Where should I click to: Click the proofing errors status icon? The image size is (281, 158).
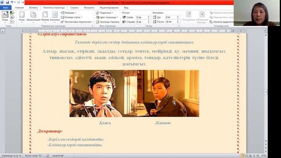[x=47, y=156]
